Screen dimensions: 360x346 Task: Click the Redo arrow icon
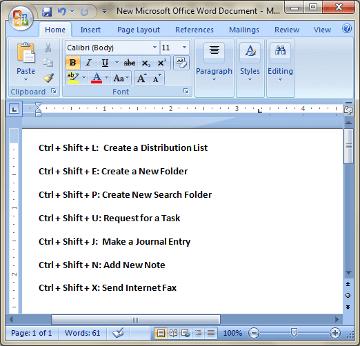(x=84, y=12)
